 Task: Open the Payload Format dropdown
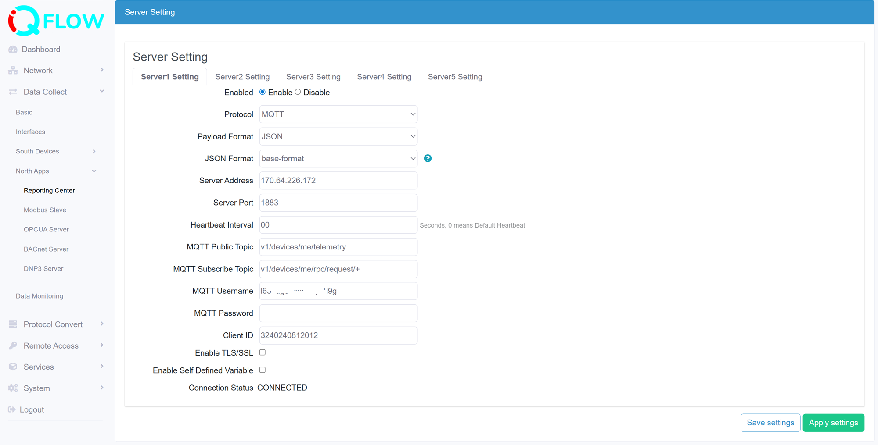click(x=338, y=136)
